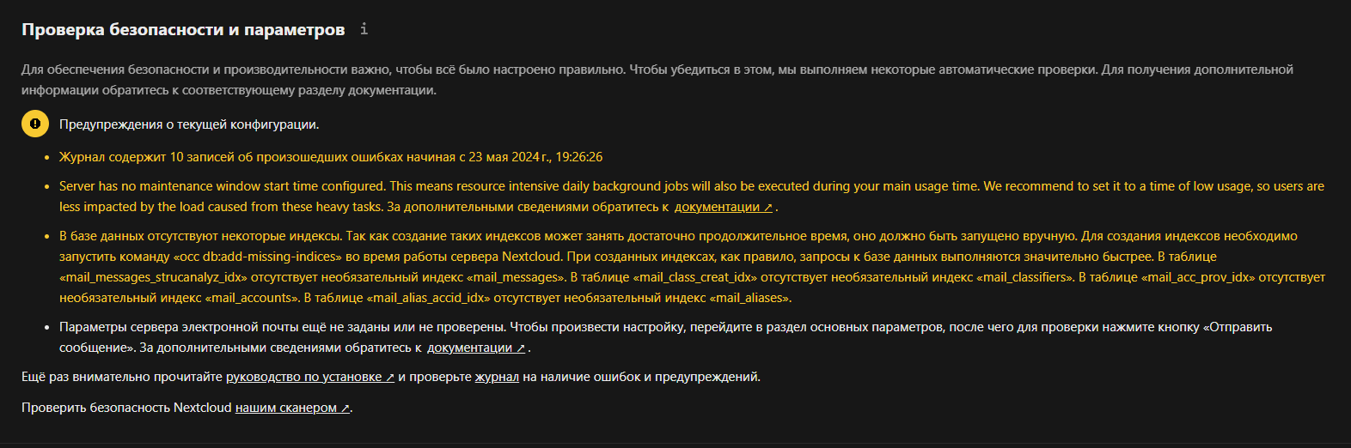
Task: Click the missing database indices warning
Action: pyautogui.click(x=692, y=267)
